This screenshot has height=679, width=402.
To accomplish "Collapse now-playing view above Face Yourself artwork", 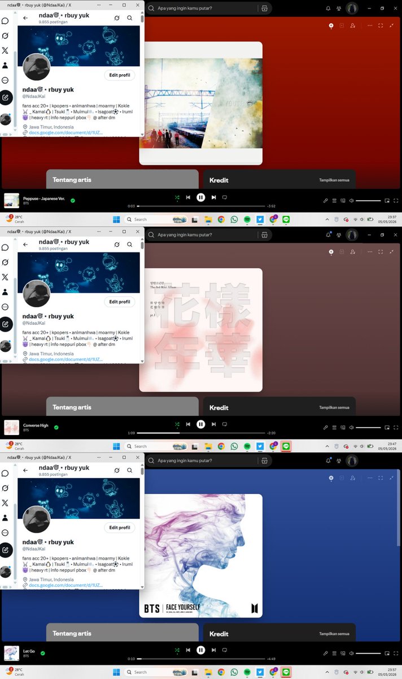I will click(x=391, y=478).
